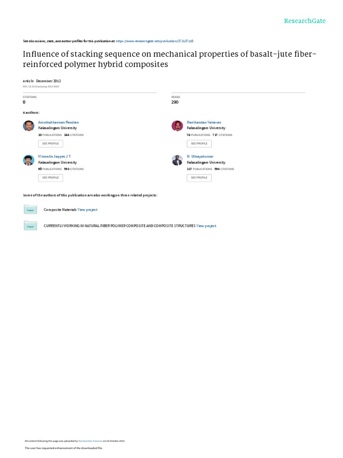
Task: Click the Composite Materials project folder icon
Action: click(x=30, y=209)
